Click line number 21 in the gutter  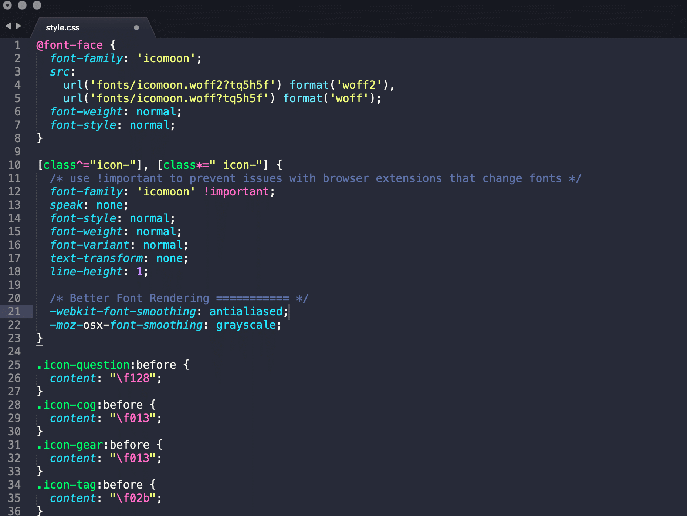pyautogui.click(x=15, y=312)
